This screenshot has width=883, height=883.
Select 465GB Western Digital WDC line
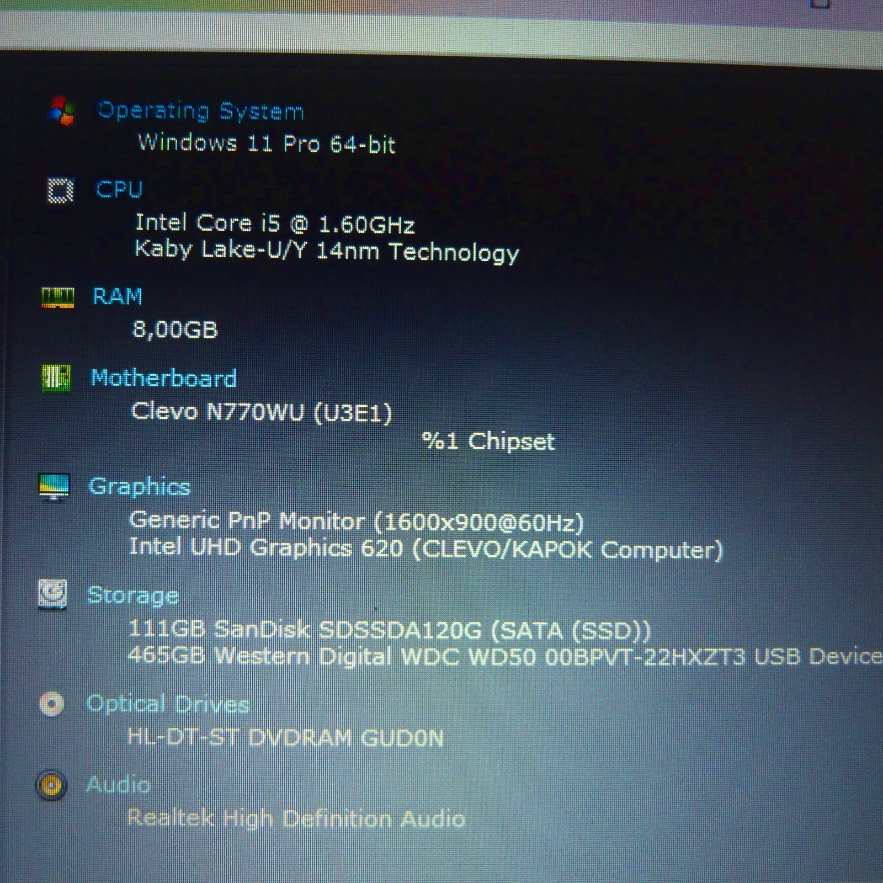(x=504, y=657)
